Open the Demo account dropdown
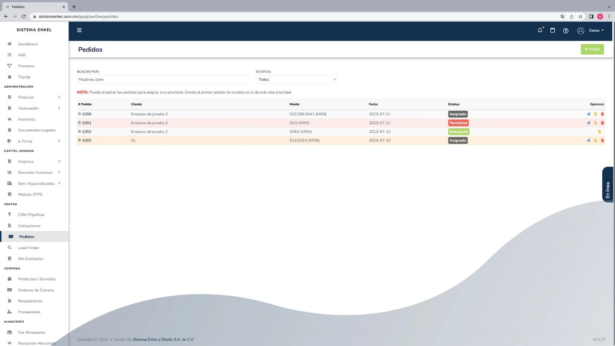 click(596, 30)
